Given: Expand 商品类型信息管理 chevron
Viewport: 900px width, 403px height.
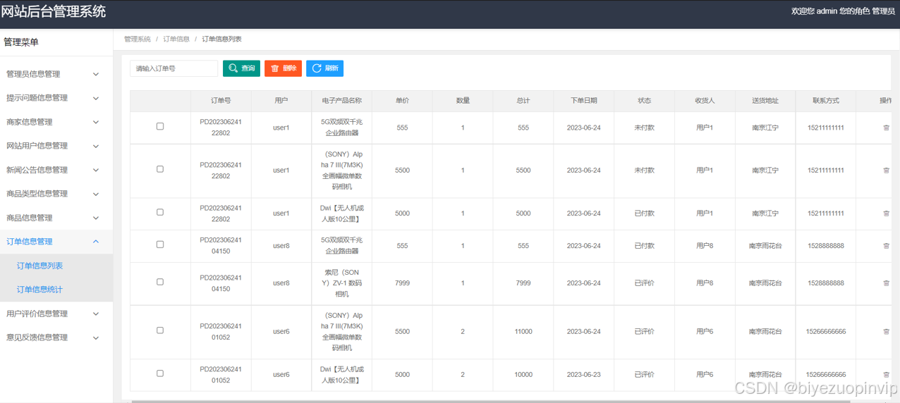Looking at the screenshot, I should pyautogui.click(x=96, y=194).
